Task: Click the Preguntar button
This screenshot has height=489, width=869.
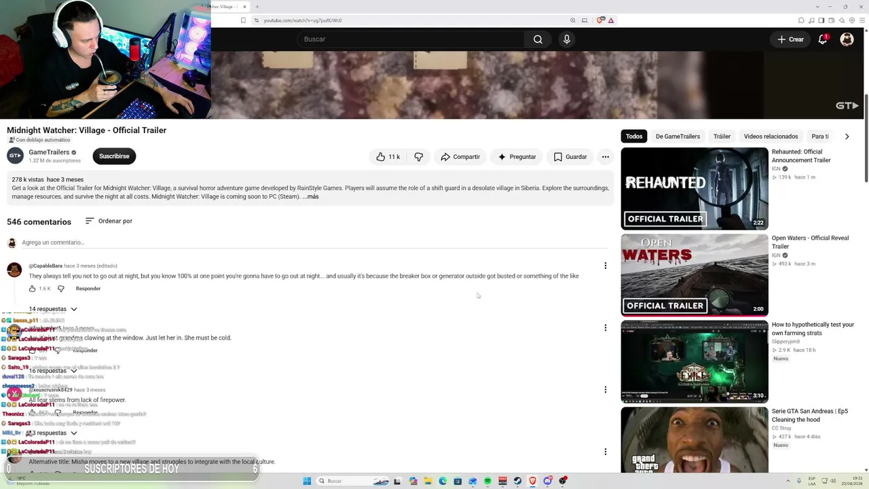Action: click(517, 157)
